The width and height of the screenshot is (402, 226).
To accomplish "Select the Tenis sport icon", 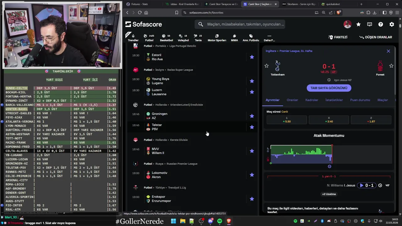I will 198,38.
